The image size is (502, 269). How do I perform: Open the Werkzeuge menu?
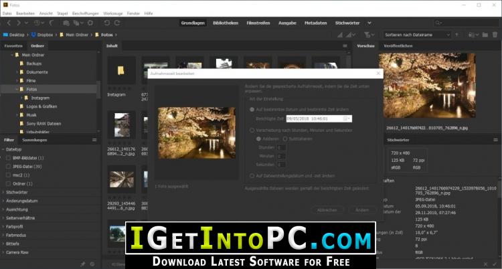point(113,13)
